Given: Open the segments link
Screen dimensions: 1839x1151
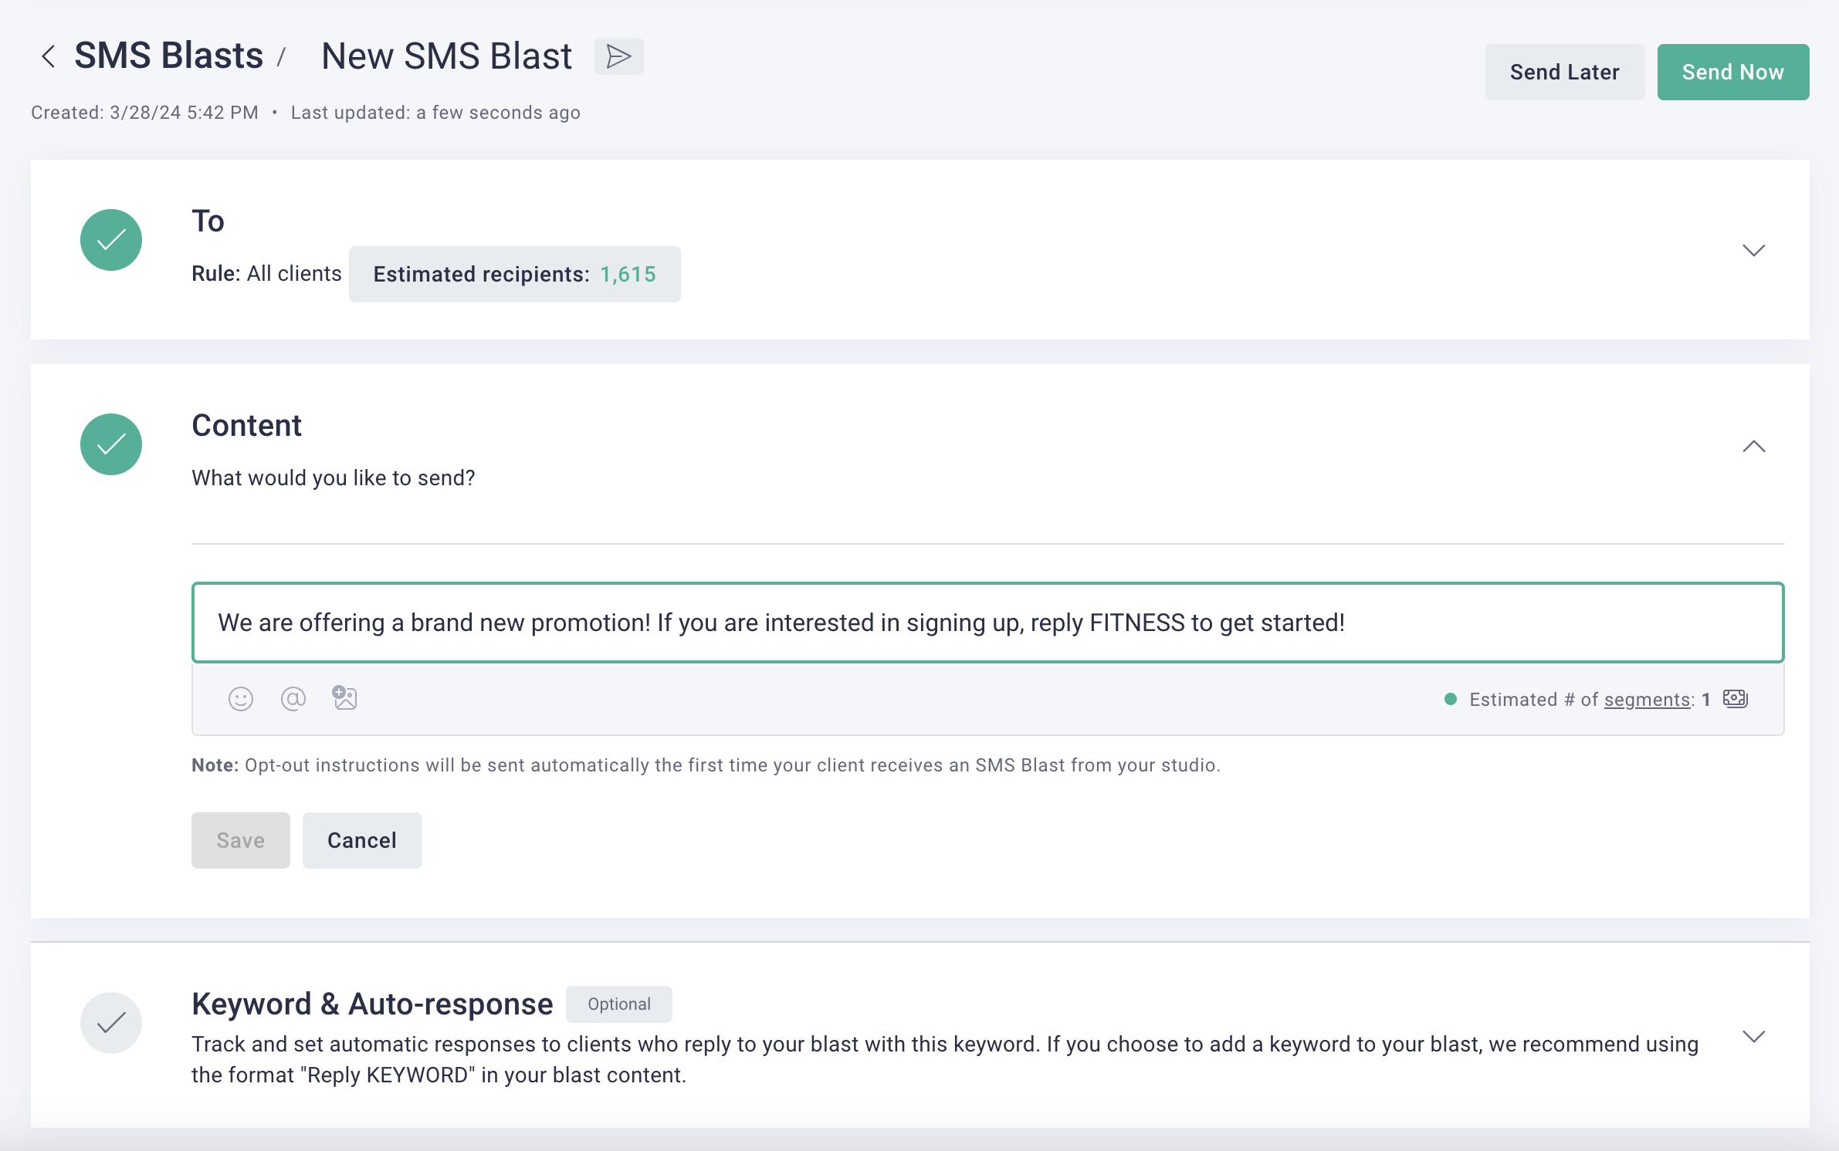Looking at the screenshot, I should click(x=1647, y=700).
